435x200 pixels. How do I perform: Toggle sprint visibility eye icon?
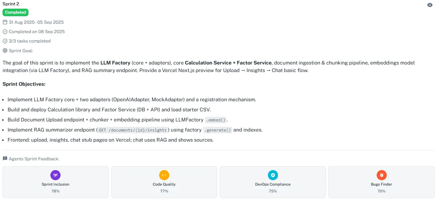point(430,5)
